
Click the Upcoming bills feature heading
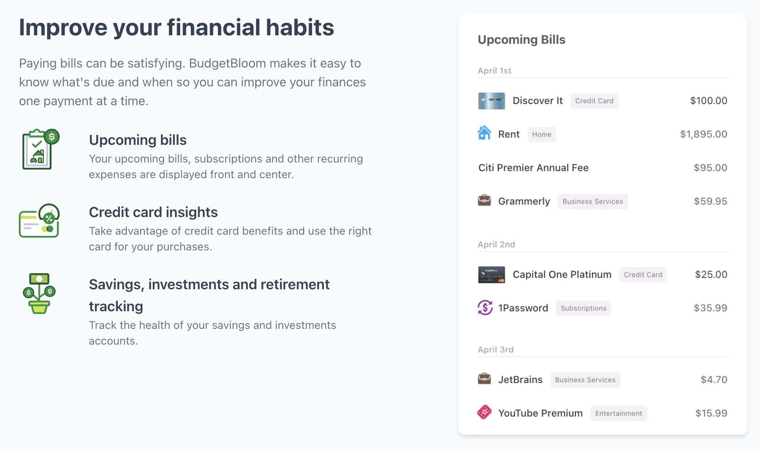point(138,140)
